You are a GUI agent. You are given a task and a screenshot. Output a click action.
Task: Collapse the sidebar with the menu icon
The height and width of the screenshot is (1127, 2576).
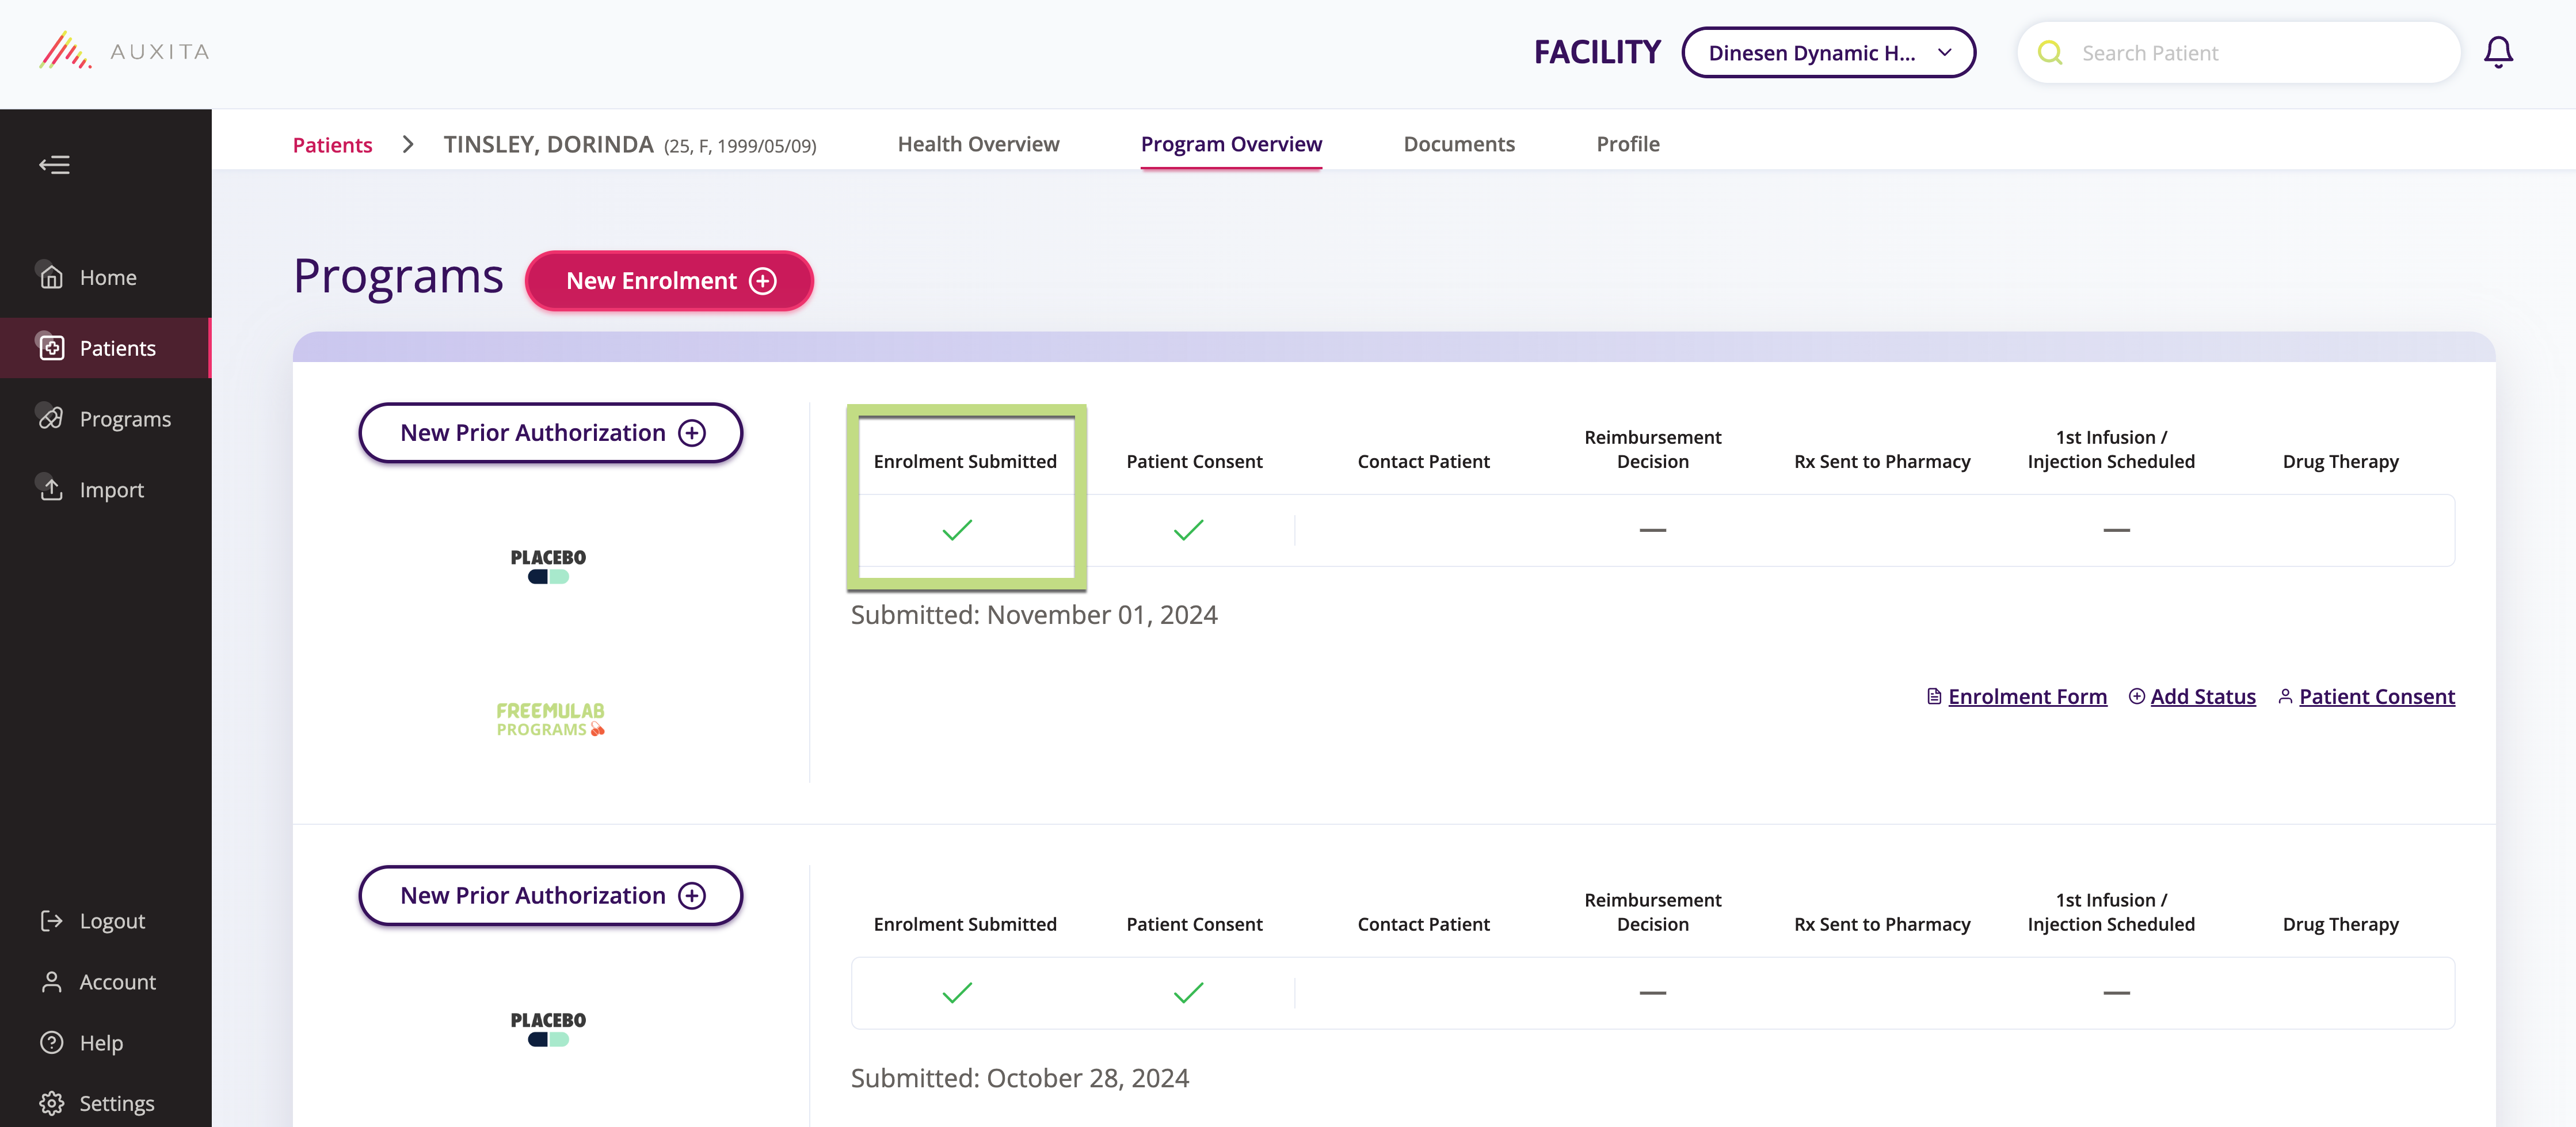coord(54,165)
